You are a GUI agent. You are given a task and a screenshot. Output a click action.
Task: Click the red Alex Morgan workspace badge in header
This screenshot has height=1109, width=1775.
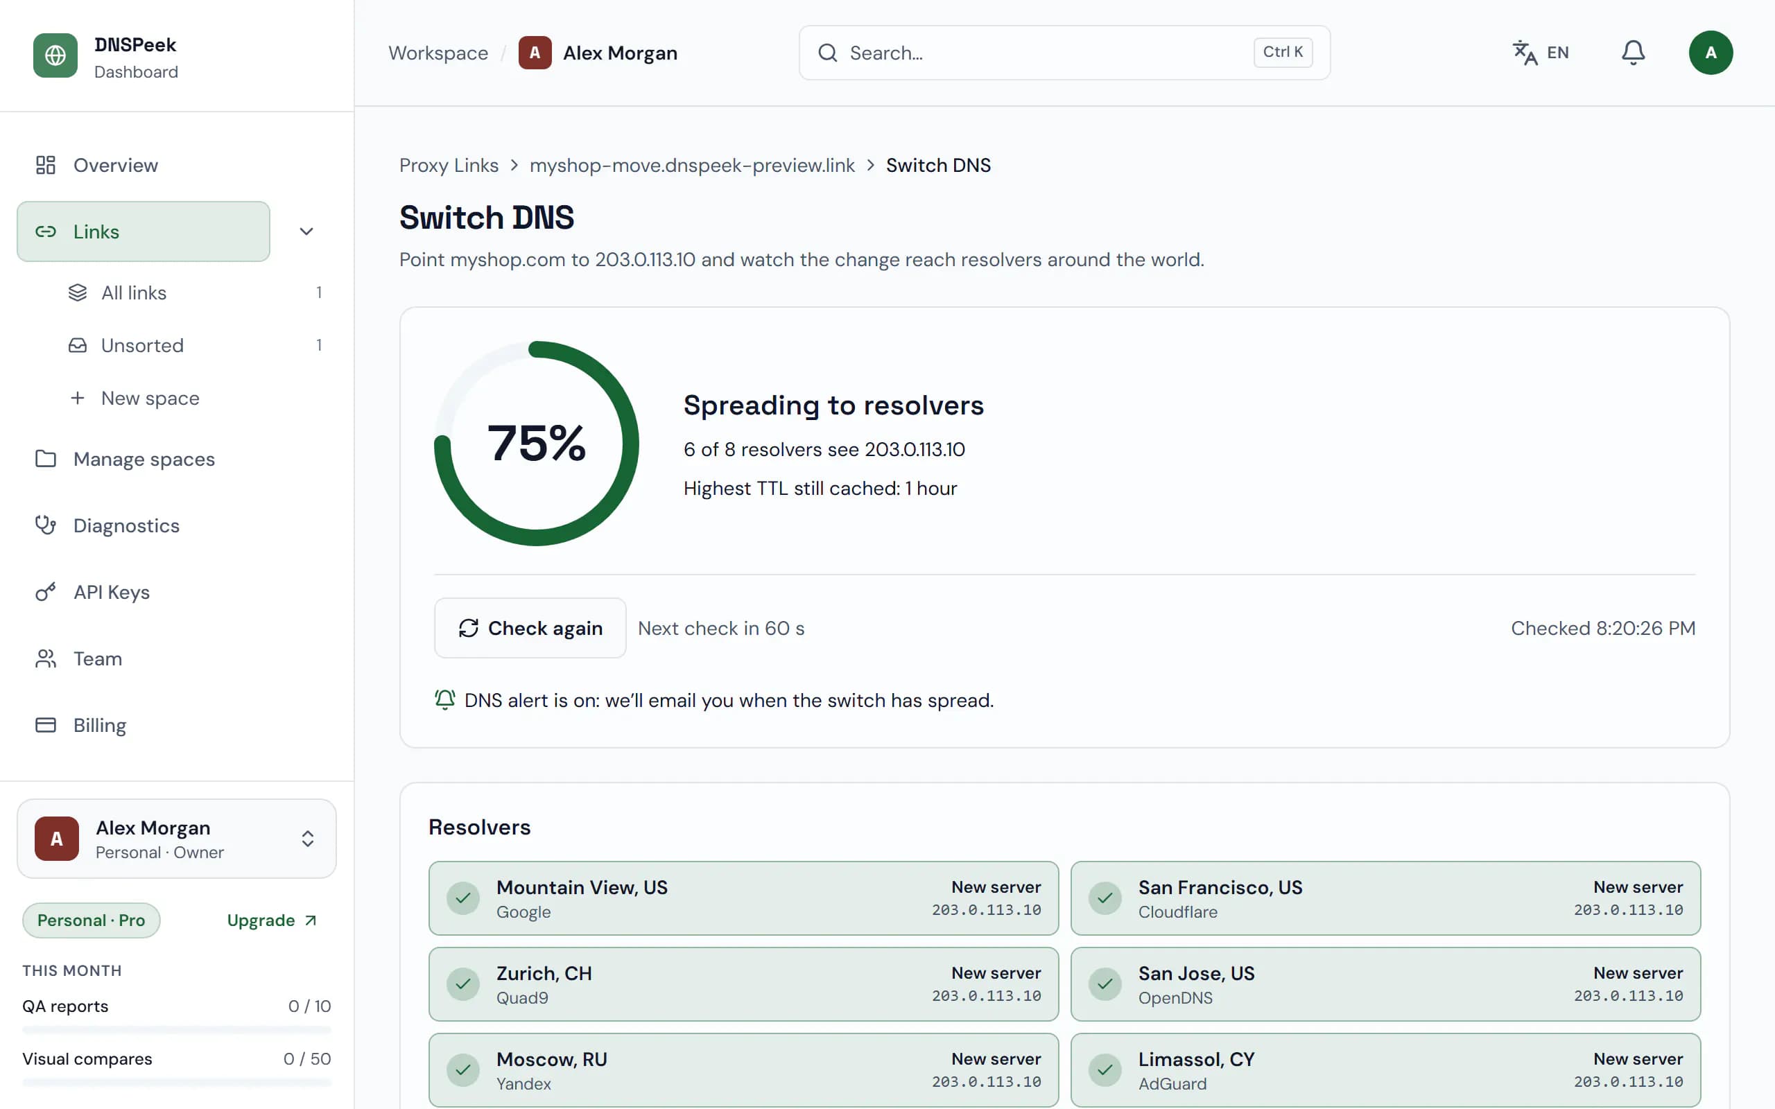point(535,53)
